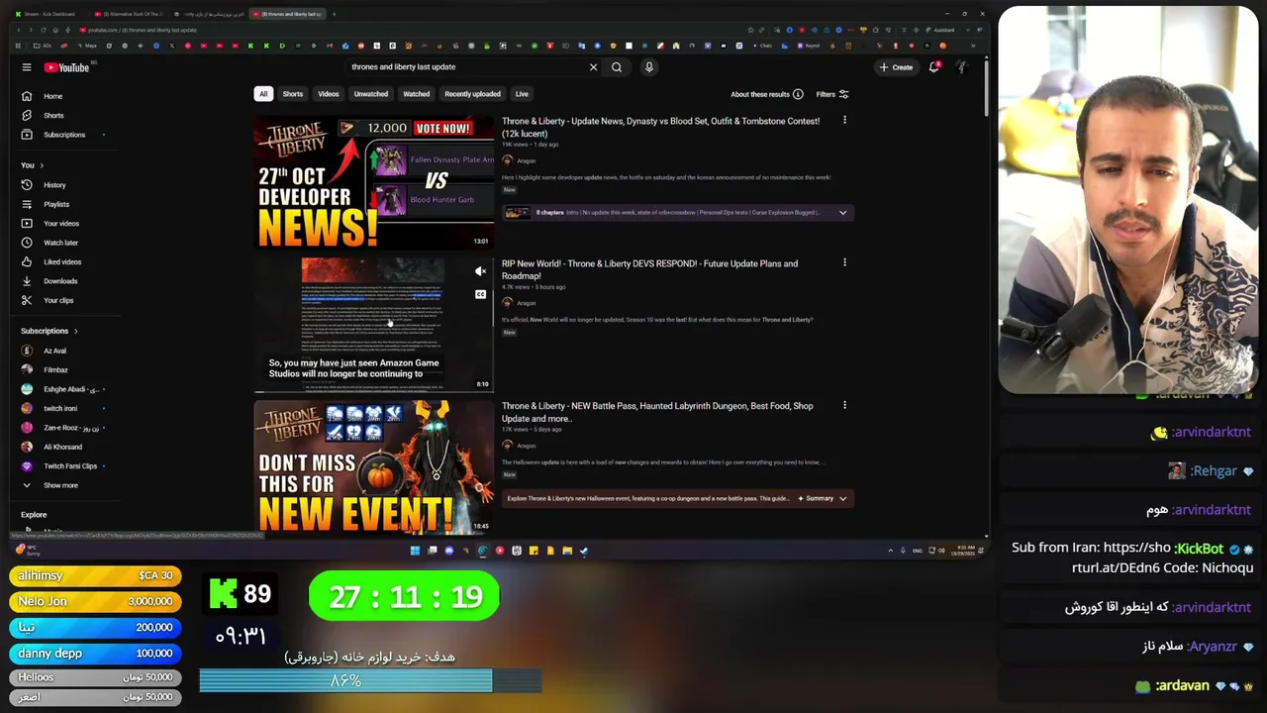Open the Filmbaz channel subscription
The image size is (1267, 713).
[x=54, y=369]
